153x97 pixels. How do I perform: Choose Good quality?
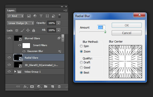point(81,67)
